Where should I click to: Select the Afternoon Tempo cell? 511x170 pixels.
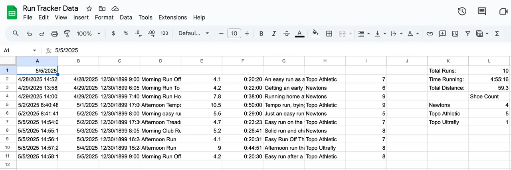tap(160, 105)
